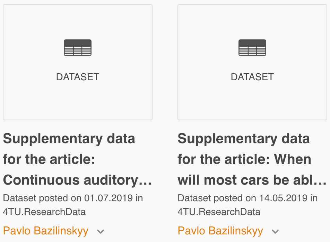Open the left dataset preview thumbnail
The height and width of the screenshot is (242, 330).
78,62
